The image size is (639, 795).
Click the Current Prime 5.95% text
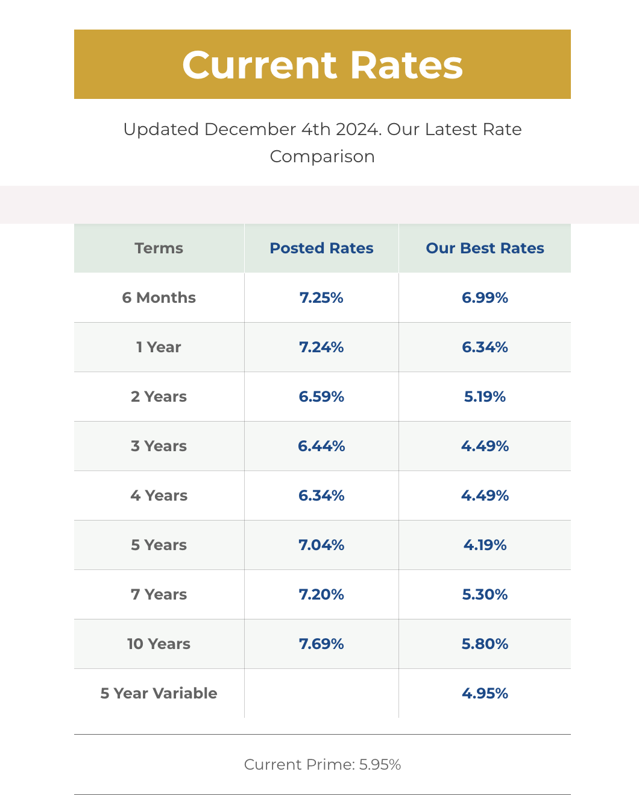tap(323, 764)
